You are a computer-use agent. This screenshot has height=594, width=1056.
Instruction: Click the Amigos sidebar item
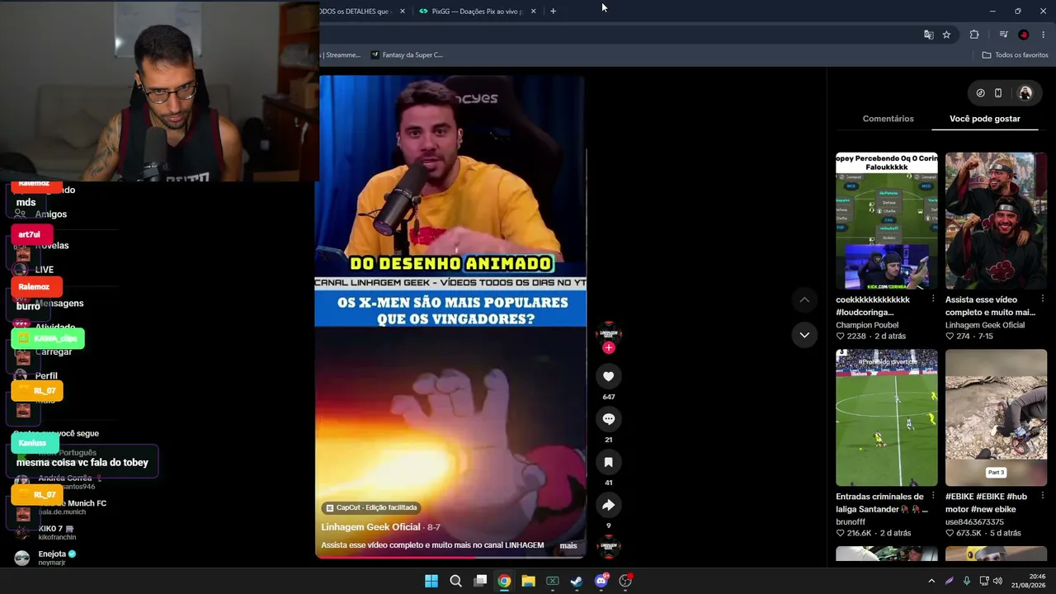click(51, 214)
